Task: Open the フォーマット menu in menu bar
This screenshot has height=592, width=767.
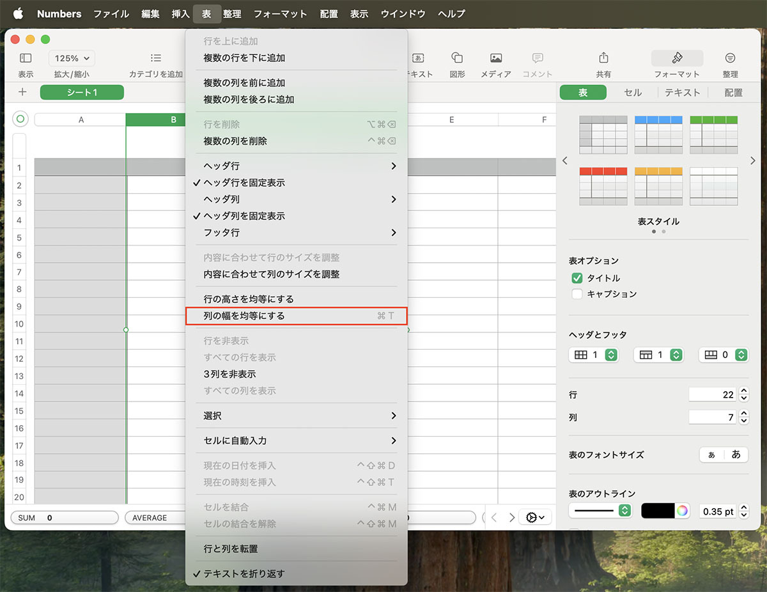Action: (x=281, y=13)
